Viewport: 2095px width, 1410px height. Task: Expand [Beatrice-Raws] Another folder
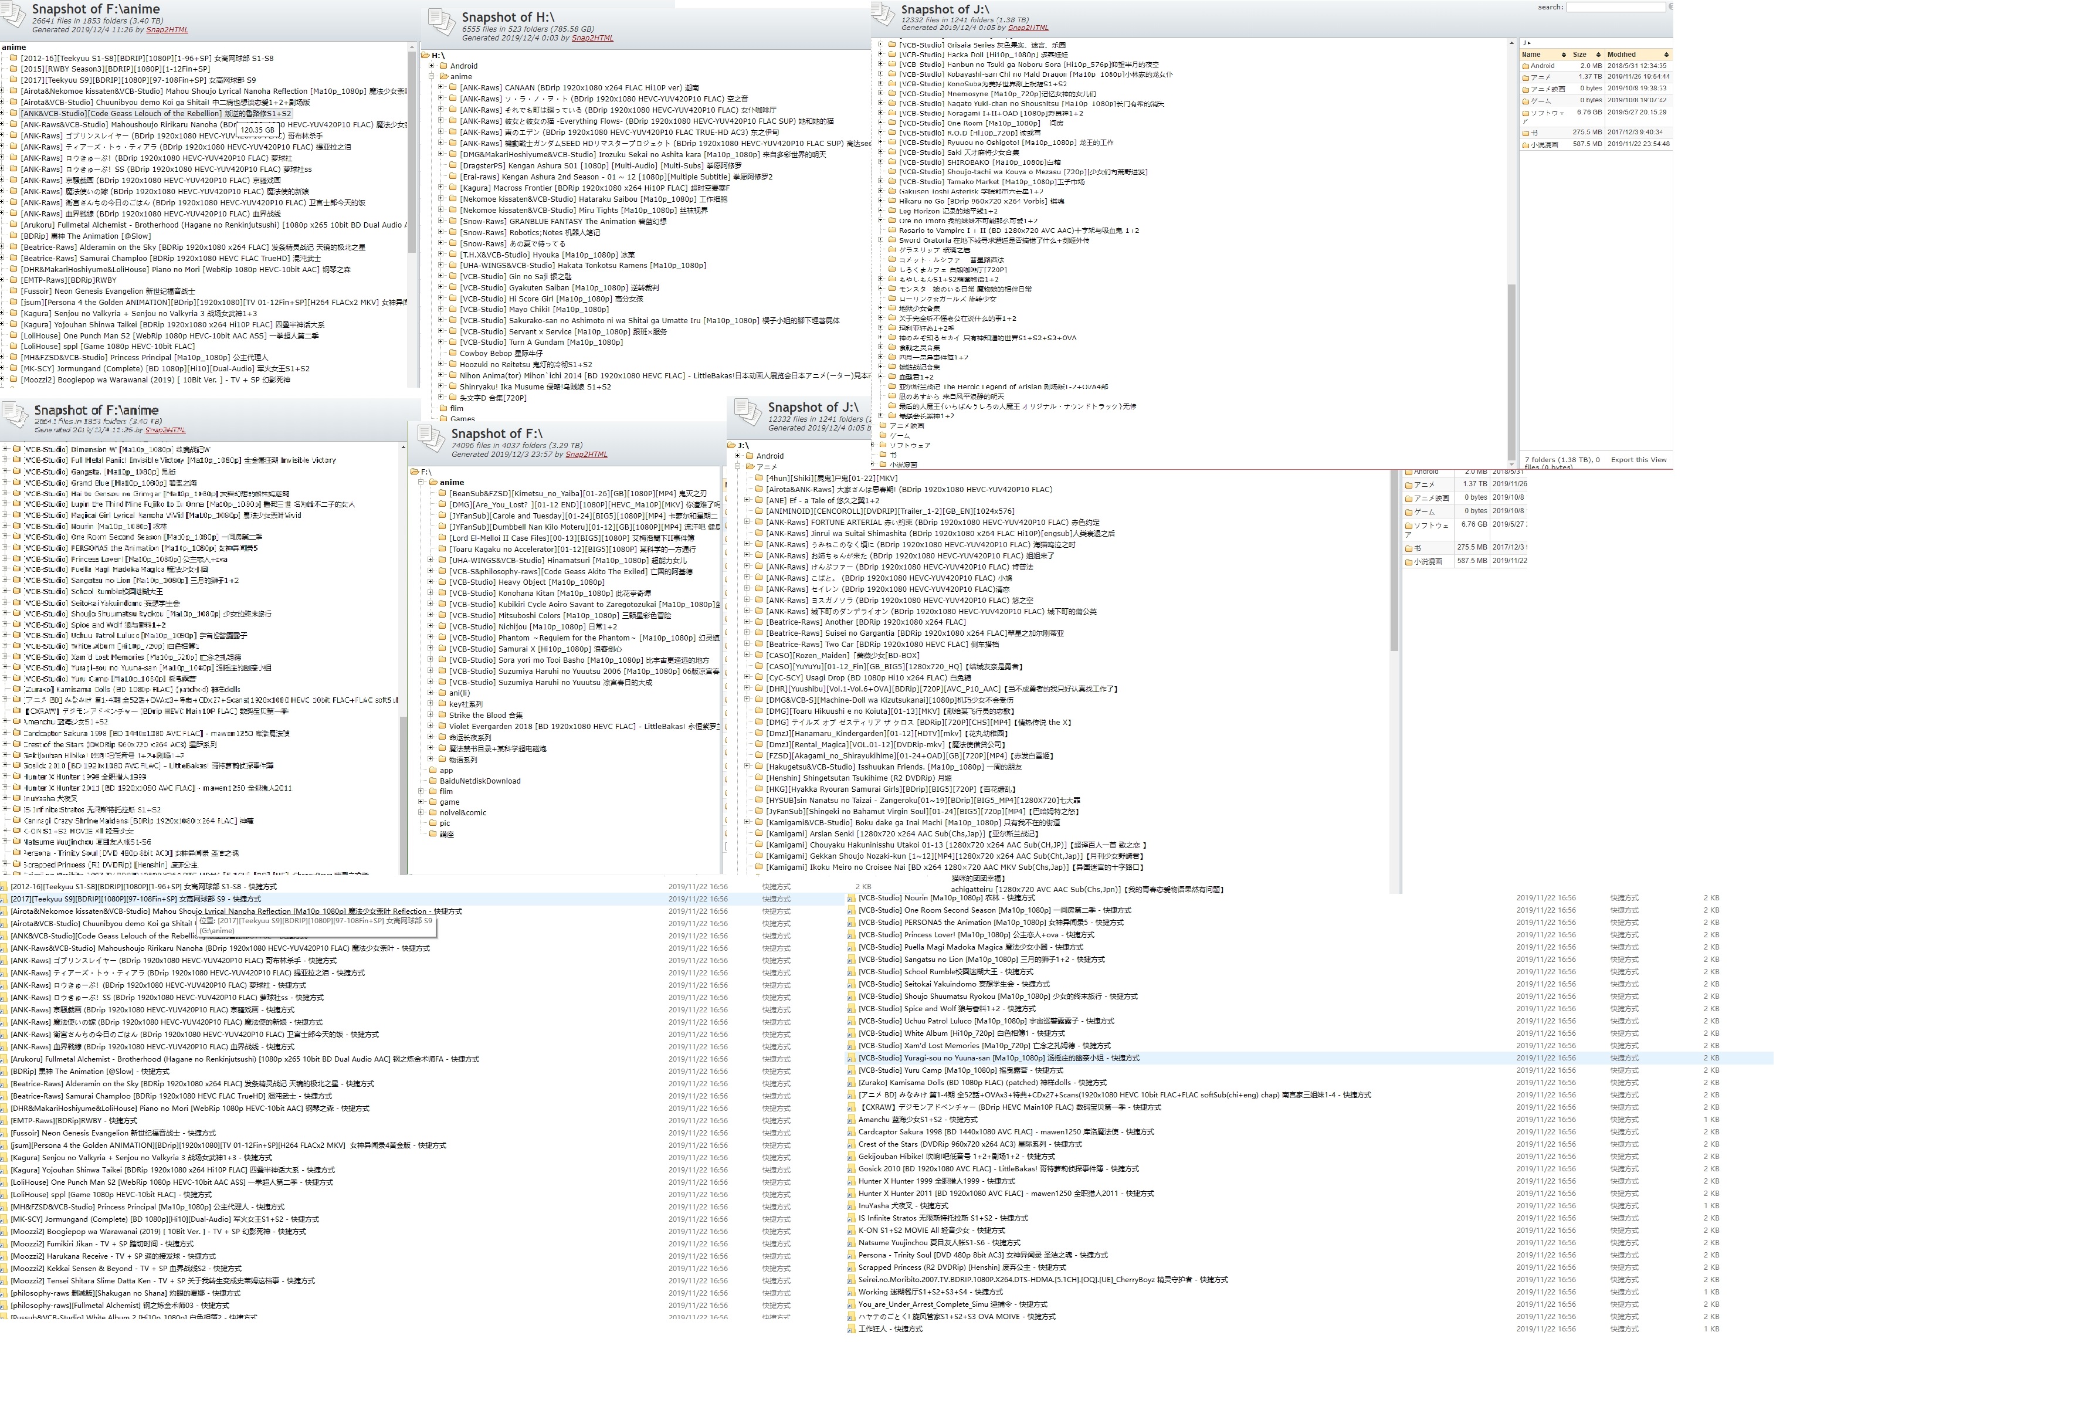click(747, 621)
